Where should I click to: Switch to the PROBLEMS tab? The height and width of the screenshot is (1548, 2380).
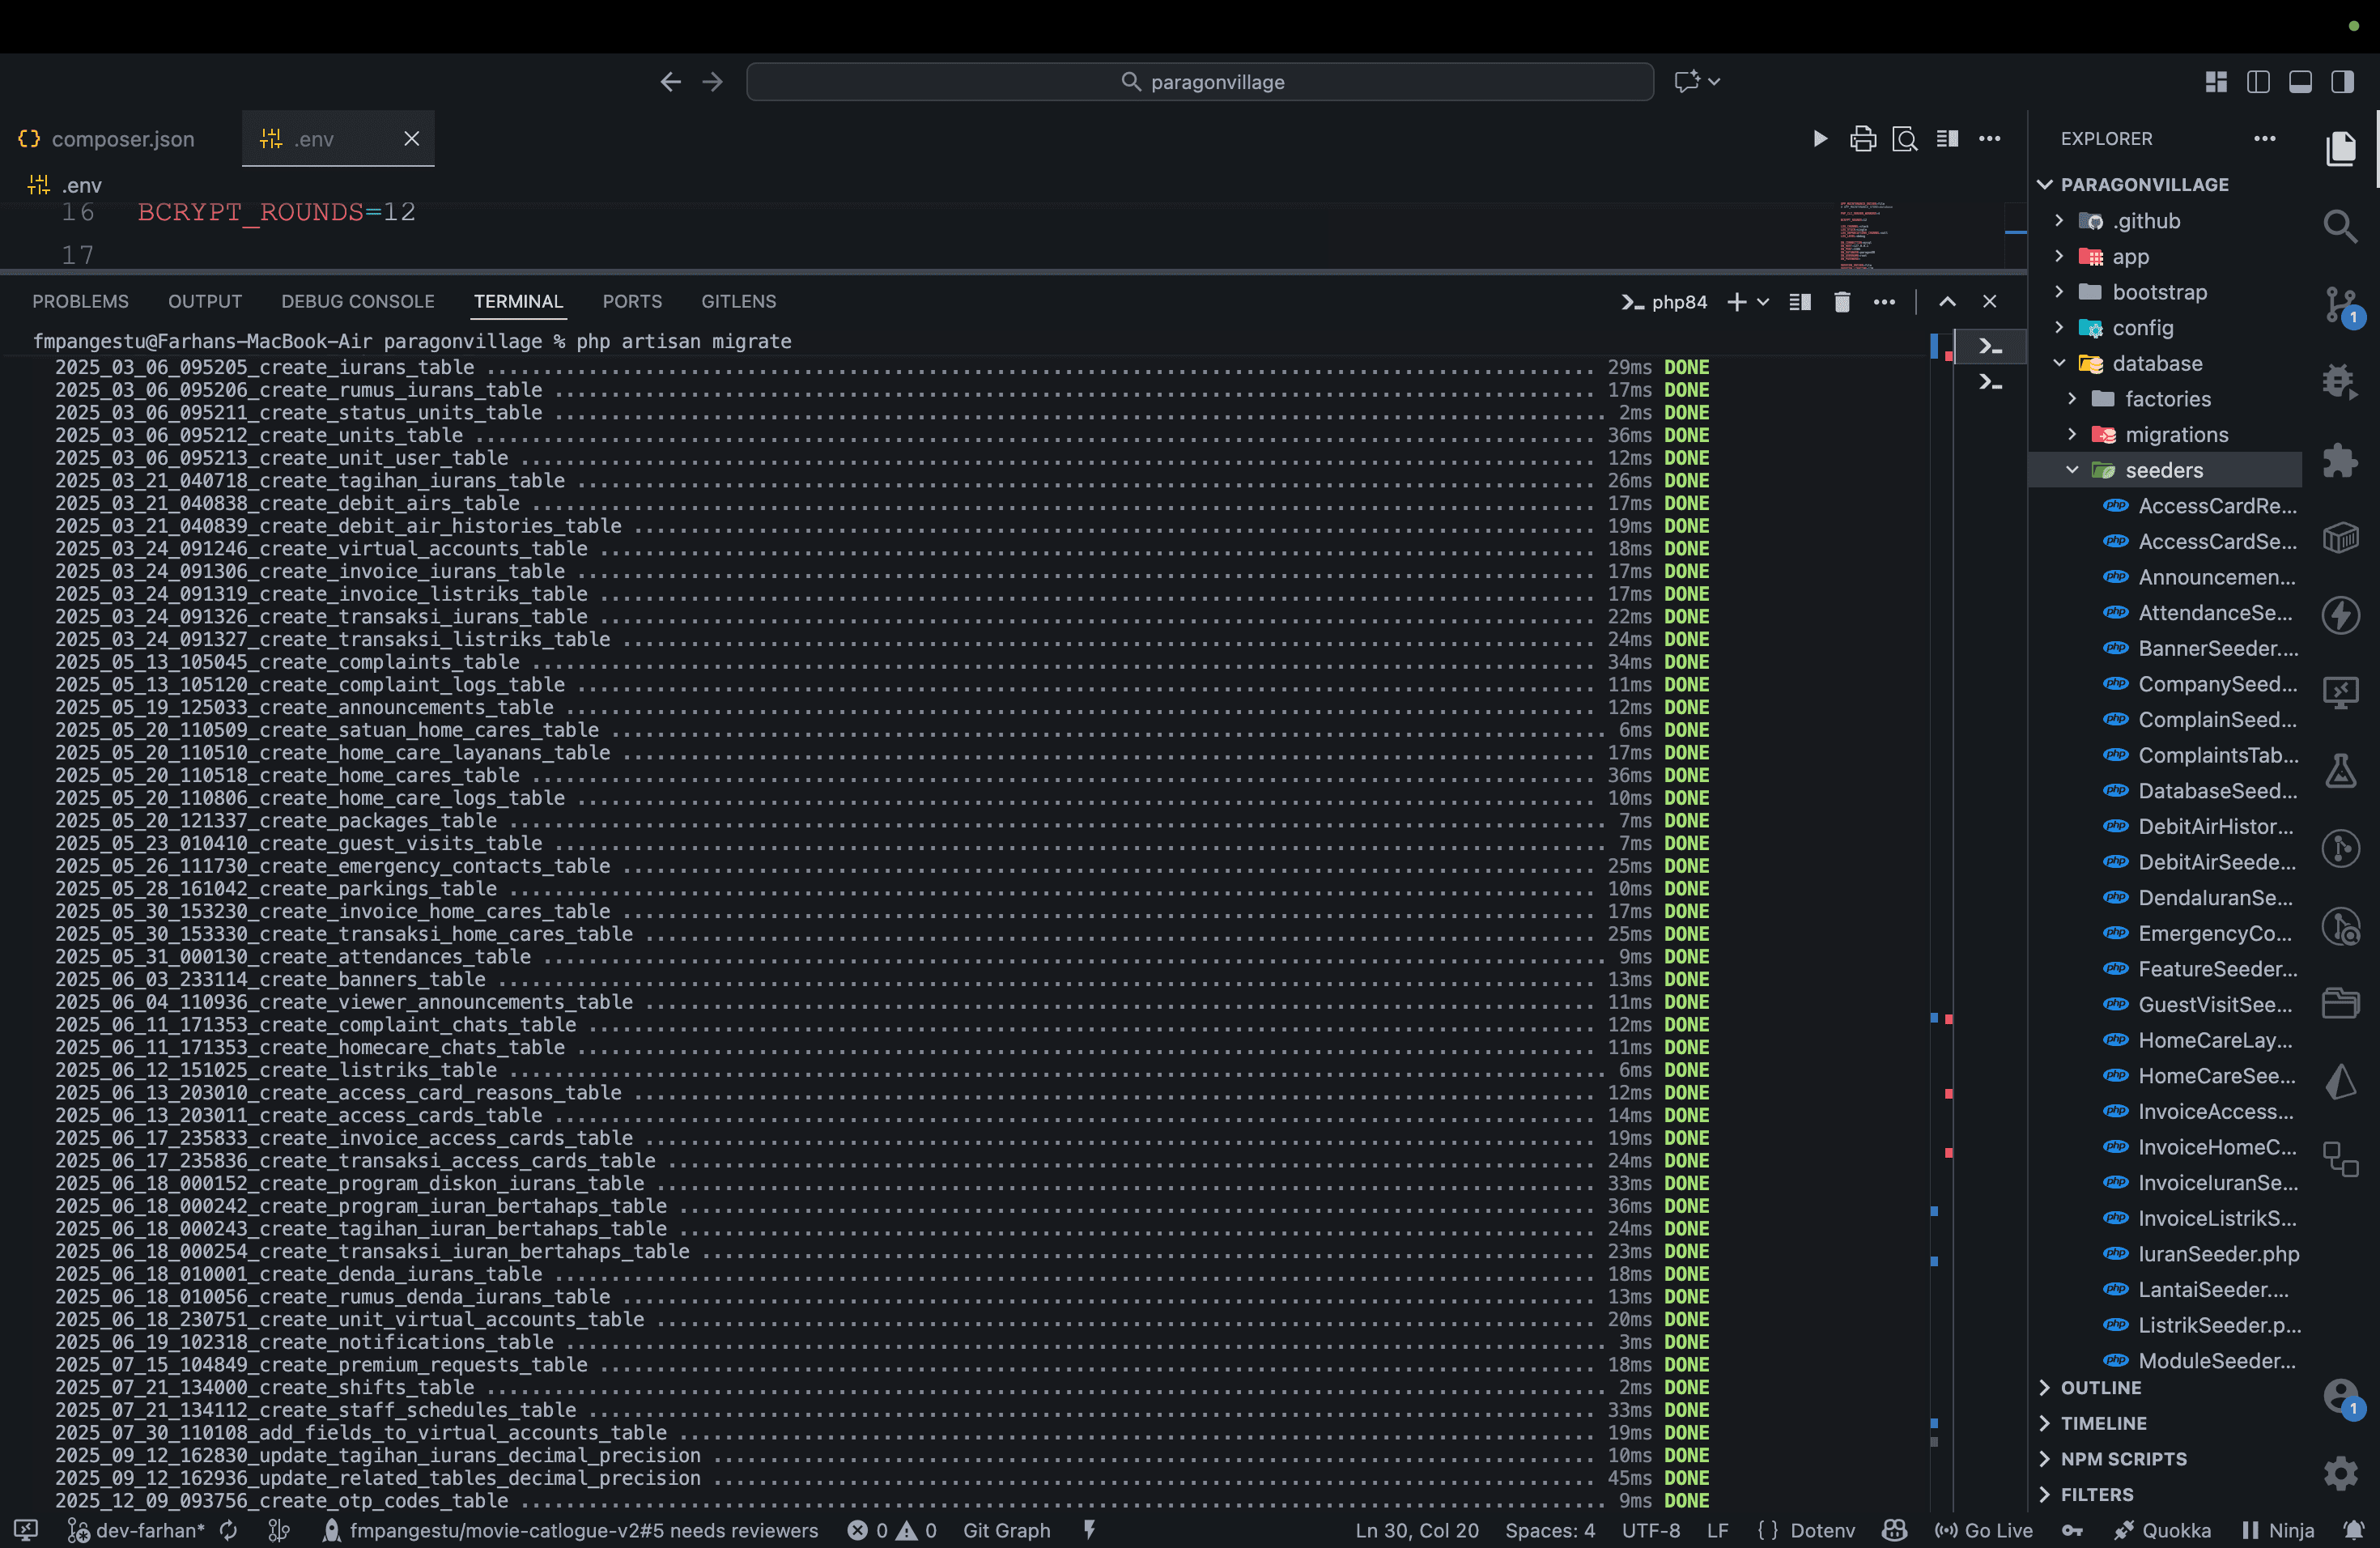click(80, 302)
